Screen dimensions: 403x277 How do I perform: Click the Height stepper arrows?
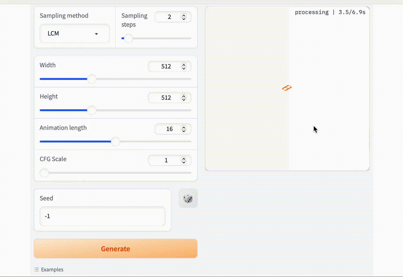[x=184, y=98]
